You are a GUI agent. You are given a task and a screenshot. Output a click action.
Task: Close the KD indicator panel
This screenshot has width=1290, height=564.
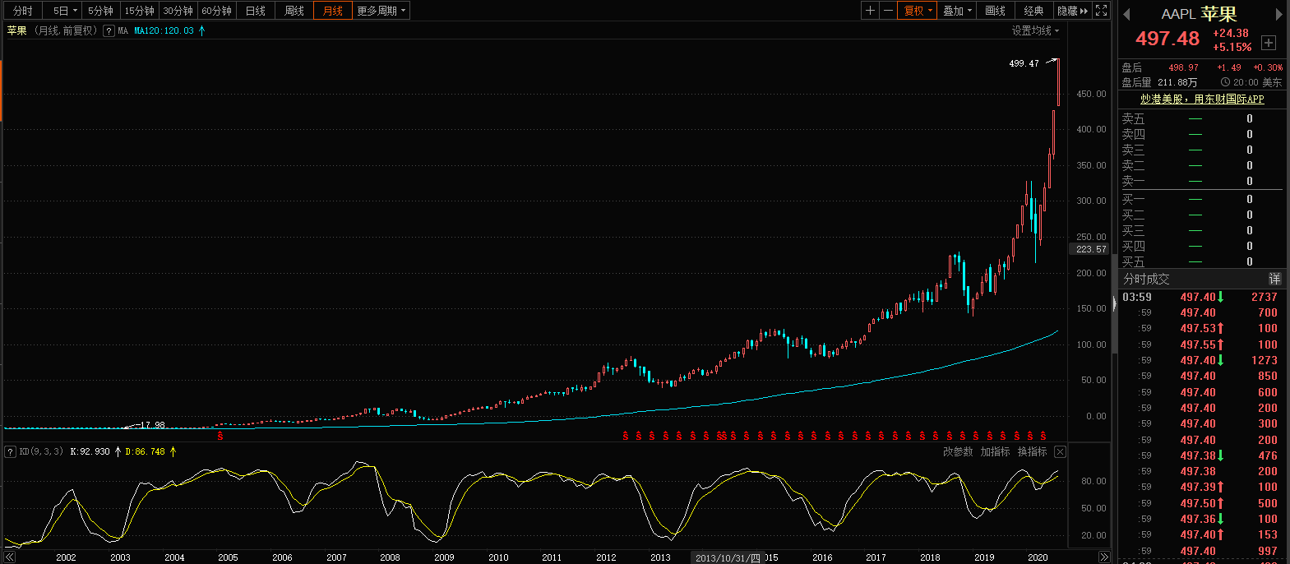[1060, 451]
